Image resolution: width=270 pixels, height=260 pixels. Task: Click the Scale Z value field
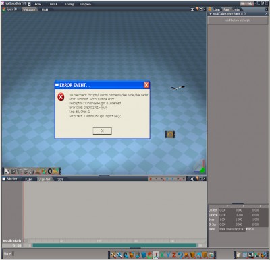(x=260, y=220)
